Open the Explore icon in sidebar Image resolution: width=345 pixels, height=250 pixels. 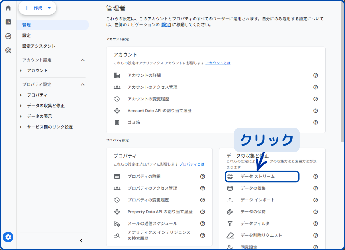8,36
